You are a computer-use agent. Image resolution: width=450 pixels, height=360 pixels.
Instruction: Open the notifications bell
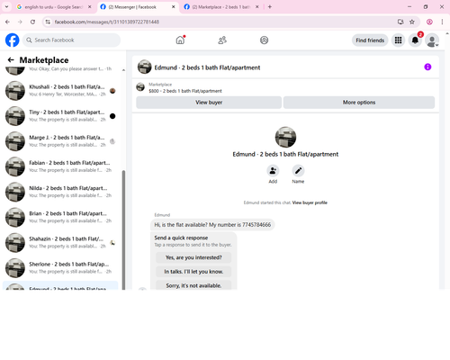click(x=415, y=40)
